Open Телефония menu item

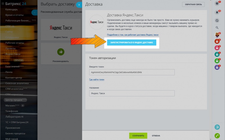point(12,111)
